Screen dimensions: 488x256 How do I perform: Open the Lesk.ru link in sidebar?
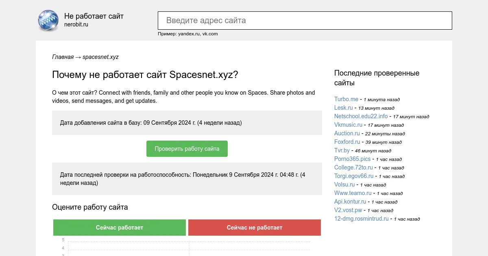[x=344, y=108]
